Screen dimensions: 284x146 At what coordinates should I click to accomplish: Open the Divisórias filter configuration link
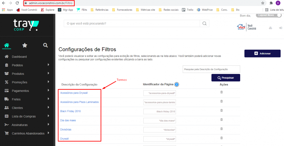click(66, 129)
